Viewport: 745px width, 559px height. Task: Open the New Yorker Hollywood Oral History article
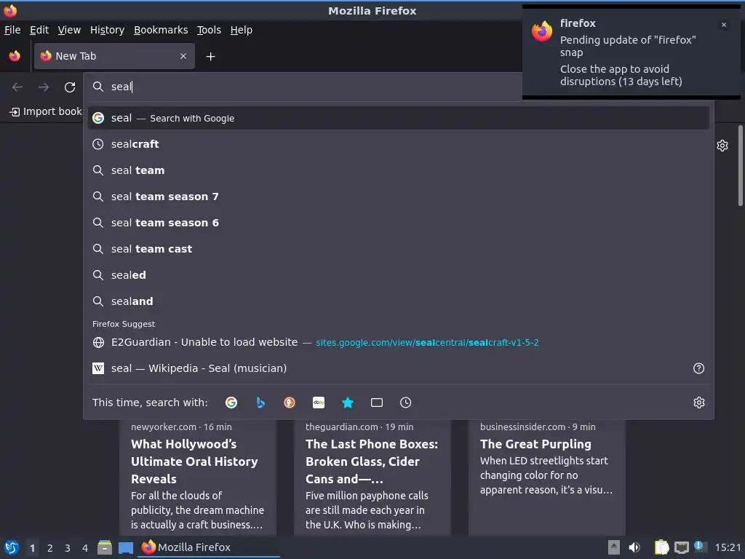click(x=198, y=477)
